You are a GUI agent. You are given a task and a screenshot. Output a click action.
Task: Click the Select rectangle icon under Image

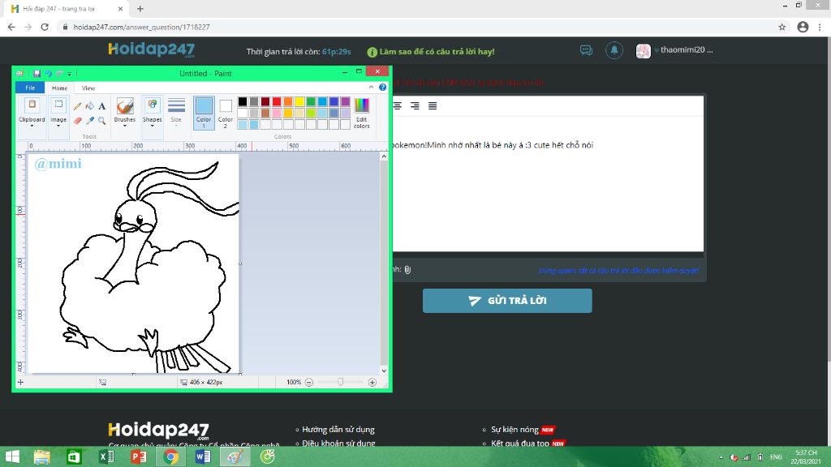coord(58,105)
